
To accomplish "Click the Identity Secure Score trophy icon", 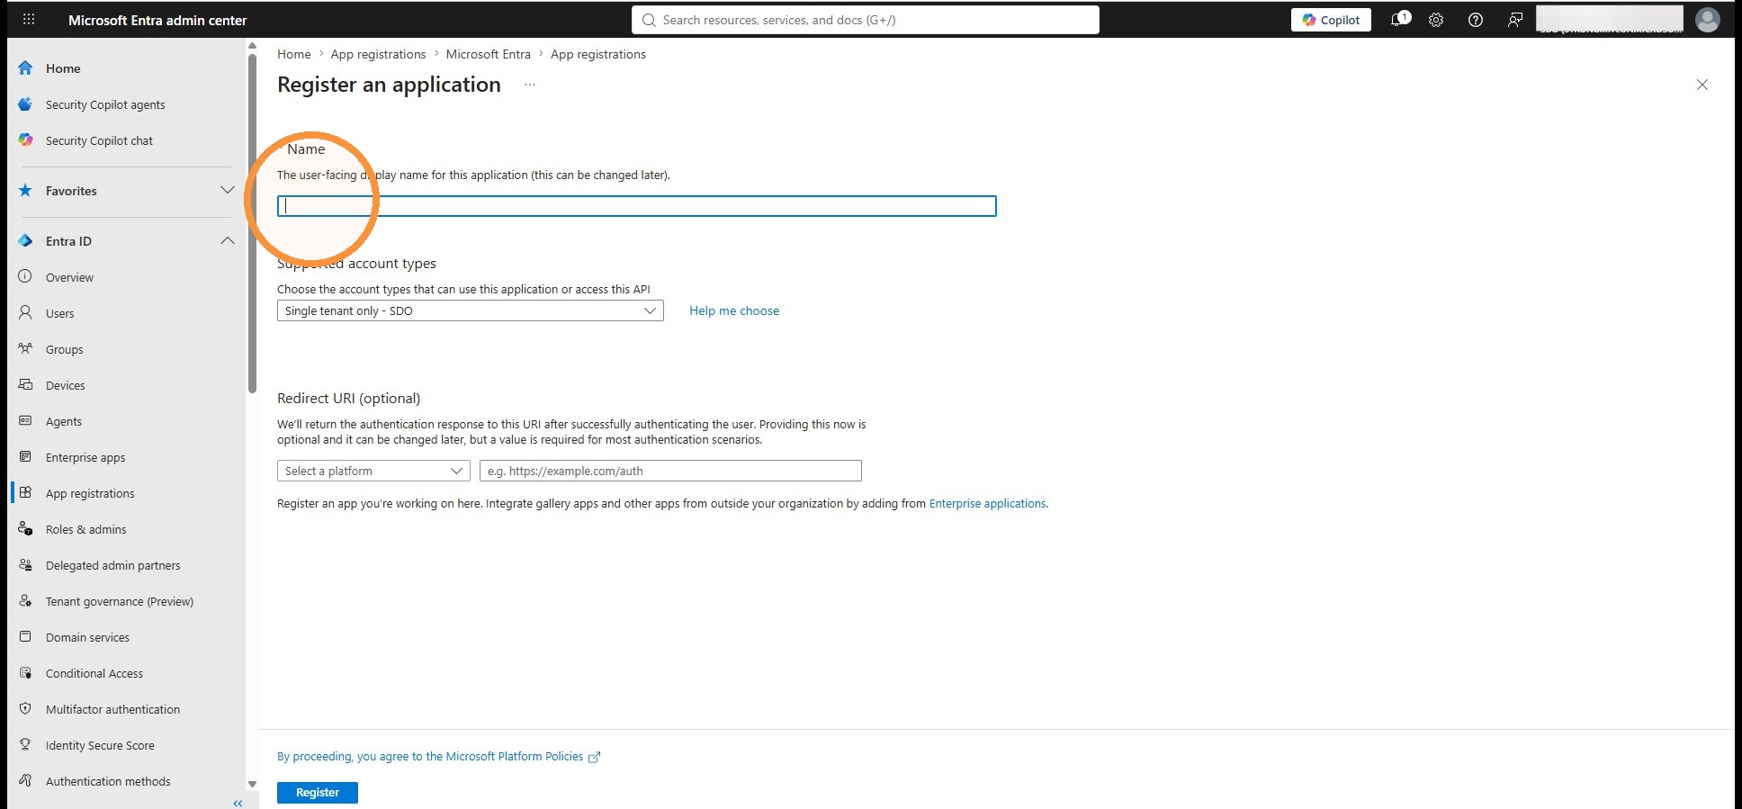I will (25, 745).
